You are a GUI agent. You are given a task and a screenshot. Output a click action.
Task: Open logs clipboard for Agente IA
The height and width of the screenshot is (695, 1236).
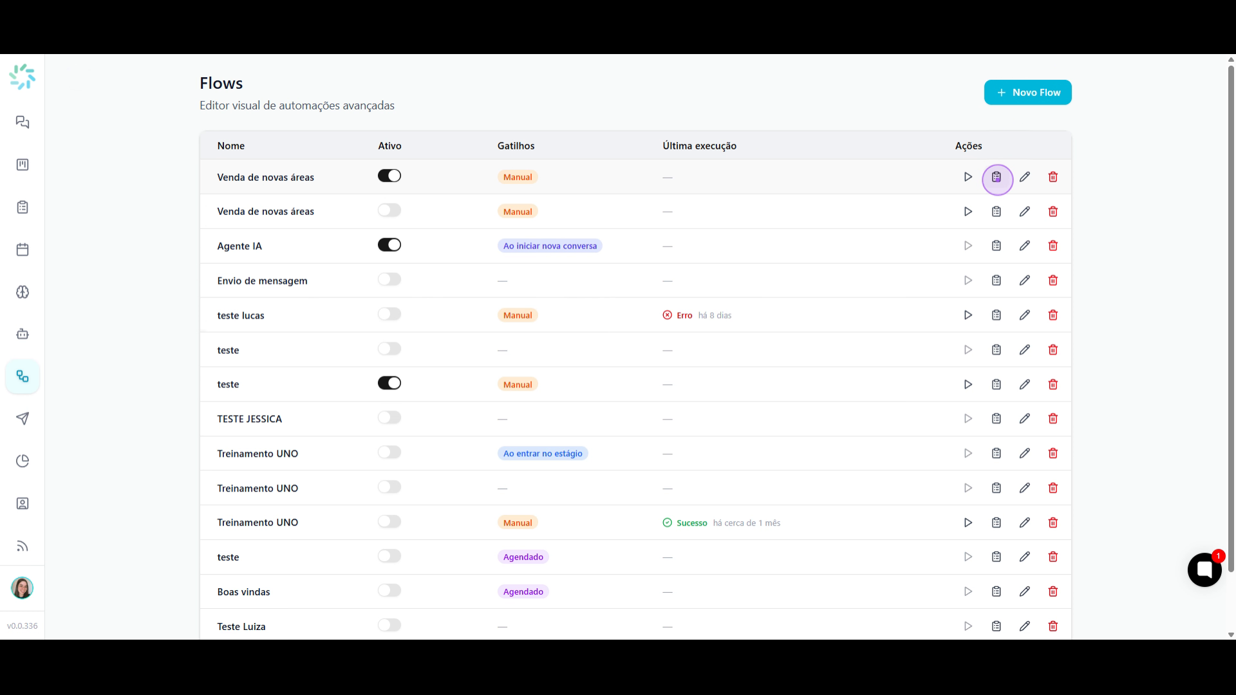tap(996, 246)
